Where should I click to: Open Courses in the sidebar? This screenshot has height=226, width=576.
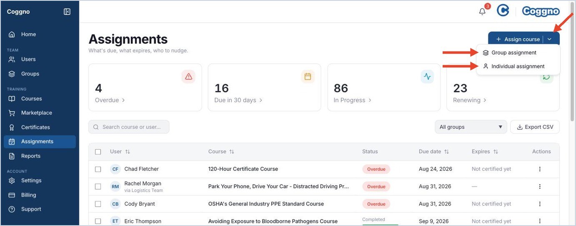pos(40,99)
